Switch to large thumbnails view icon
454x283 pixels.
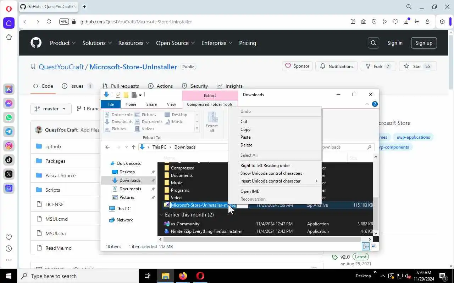(373, 246)
